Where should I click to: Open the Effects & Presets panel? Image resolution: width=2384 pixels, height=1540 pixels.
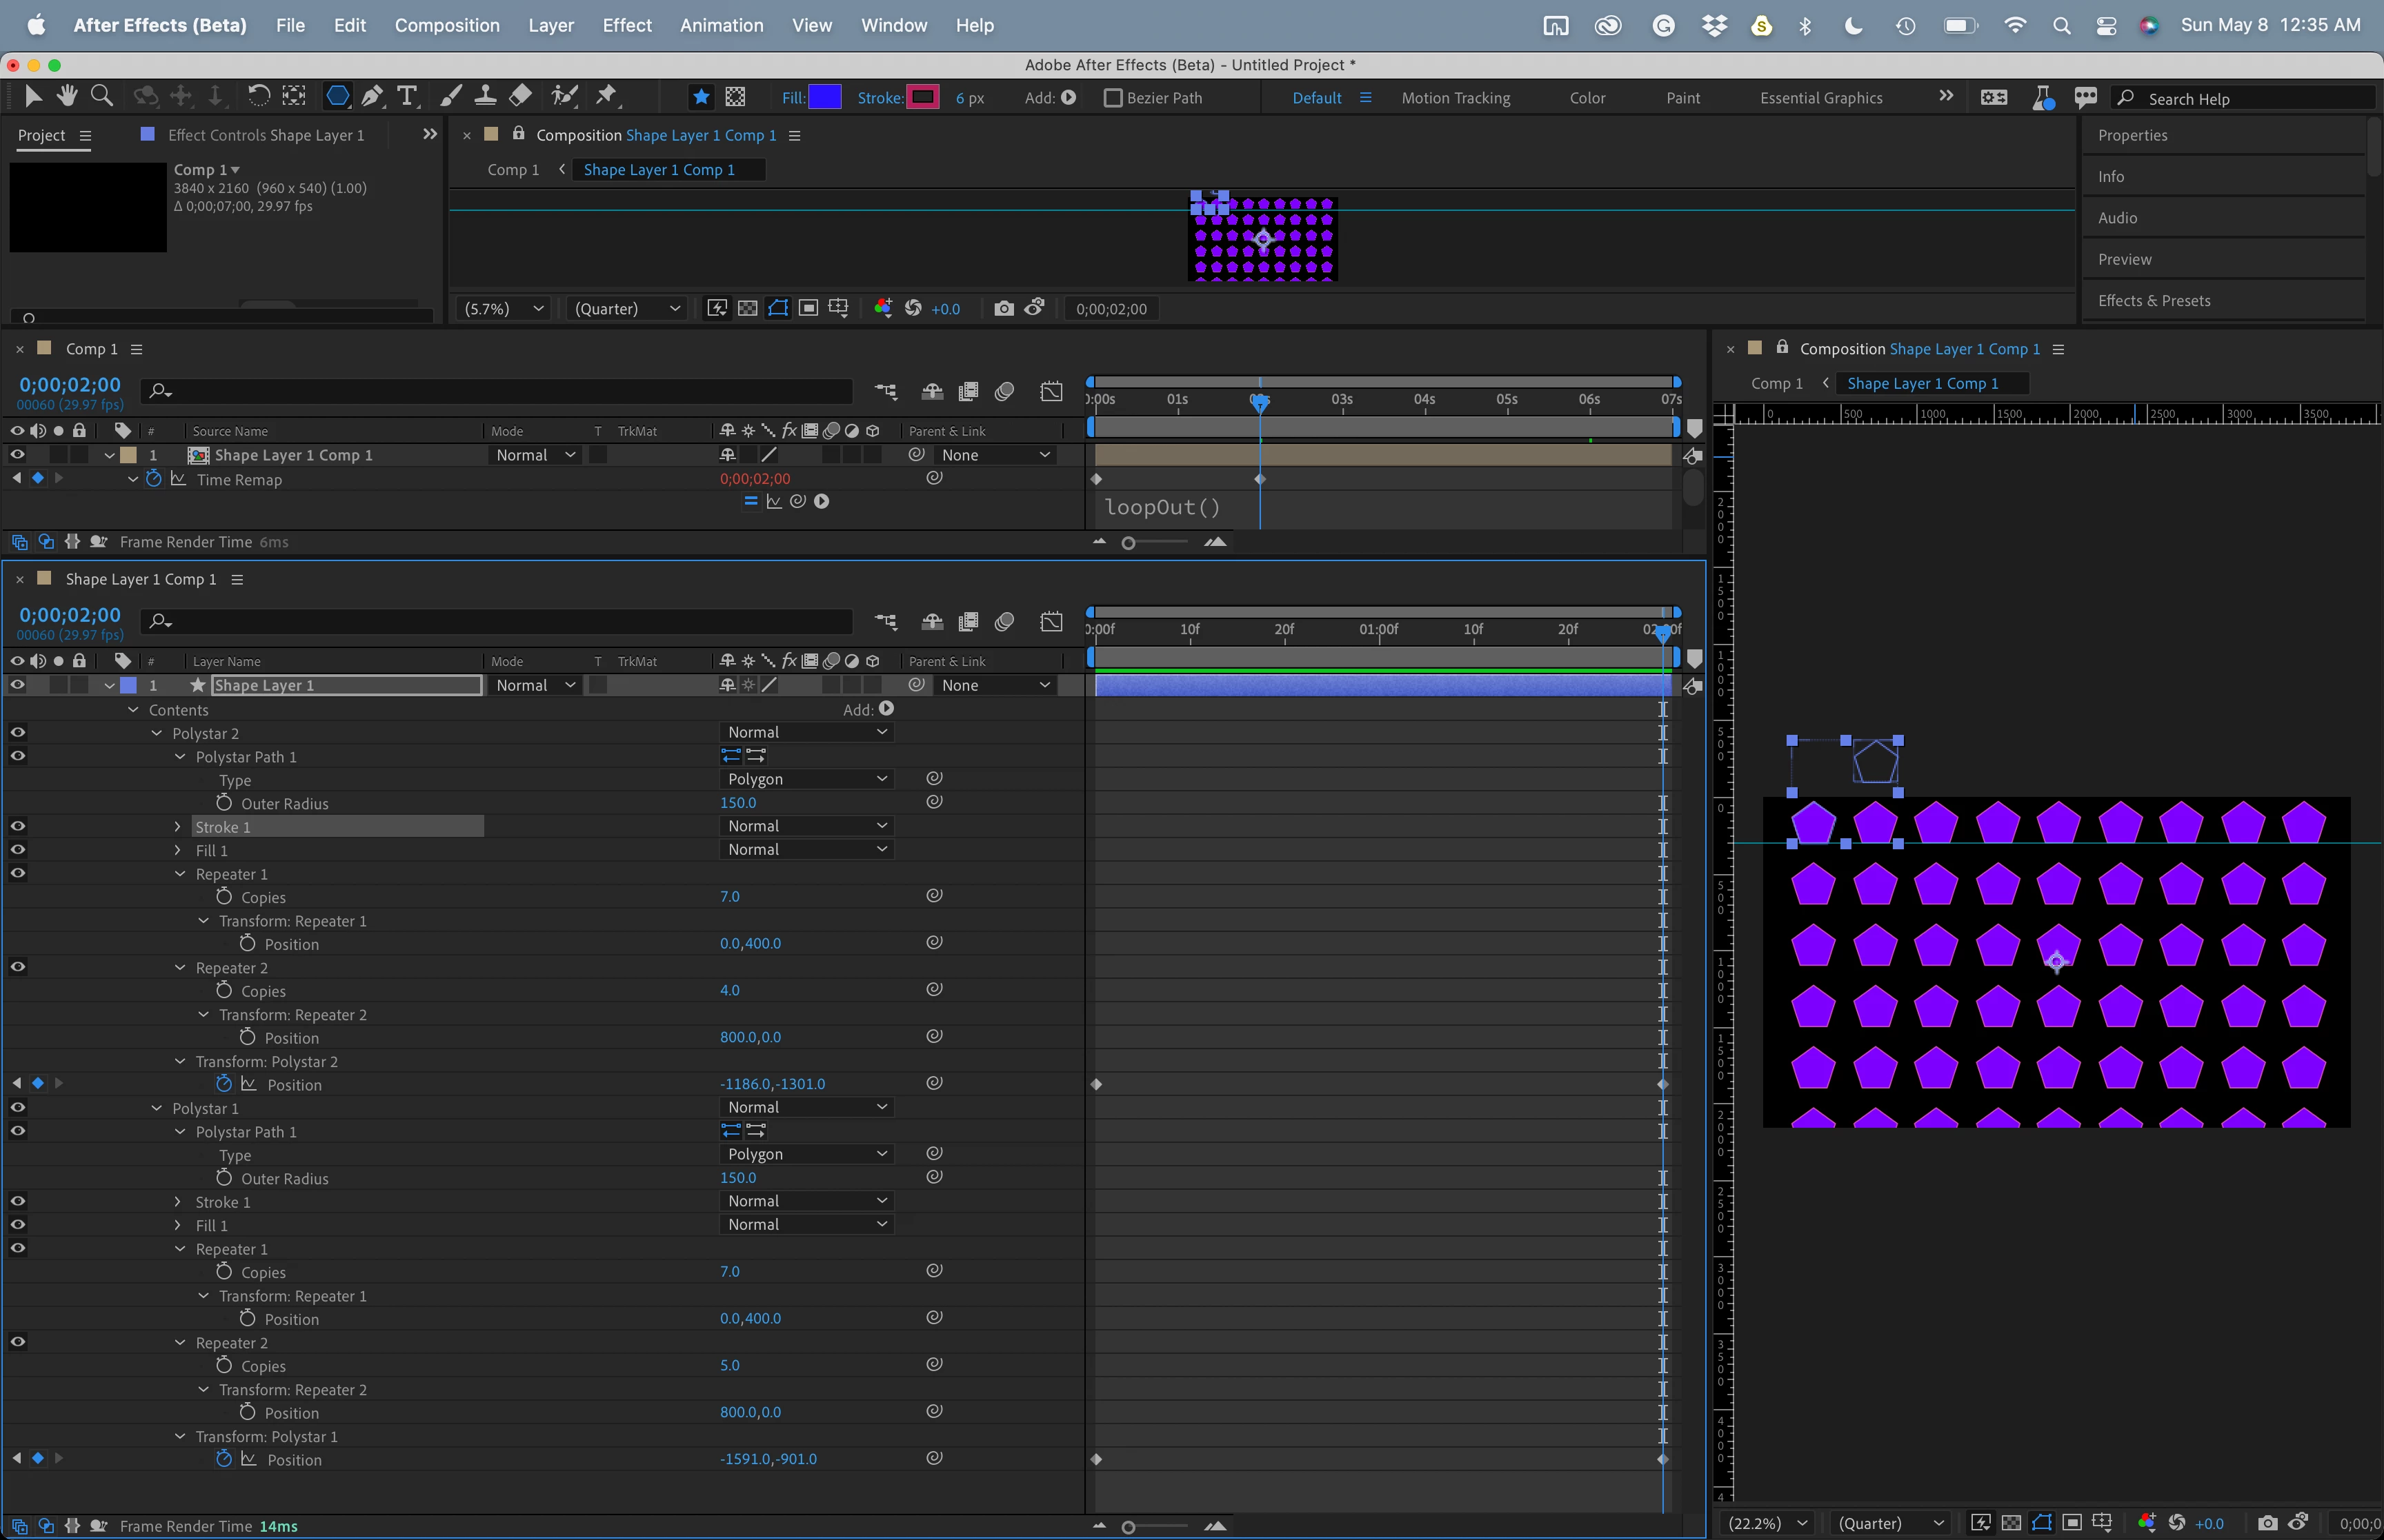coord(2153,301)
